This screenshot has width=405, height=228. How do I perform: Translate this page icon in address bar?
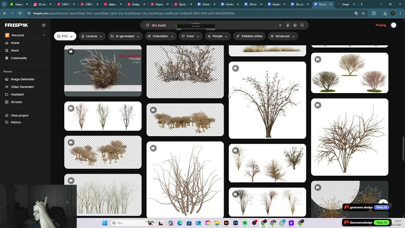click(x=356, y=13)
